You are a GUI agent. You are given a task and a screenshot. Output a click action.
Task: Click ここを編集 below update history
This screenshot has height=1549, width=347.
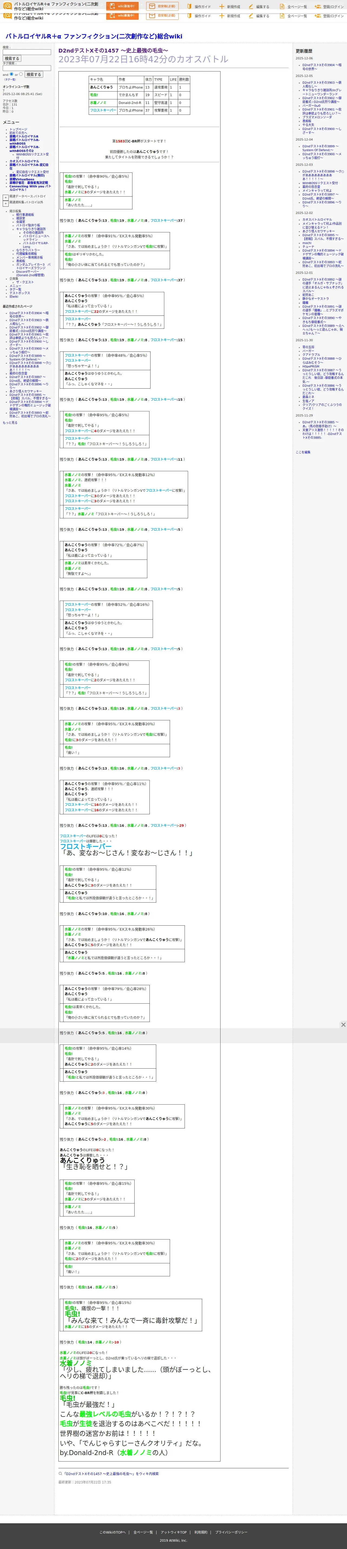(x=303, y=452)
